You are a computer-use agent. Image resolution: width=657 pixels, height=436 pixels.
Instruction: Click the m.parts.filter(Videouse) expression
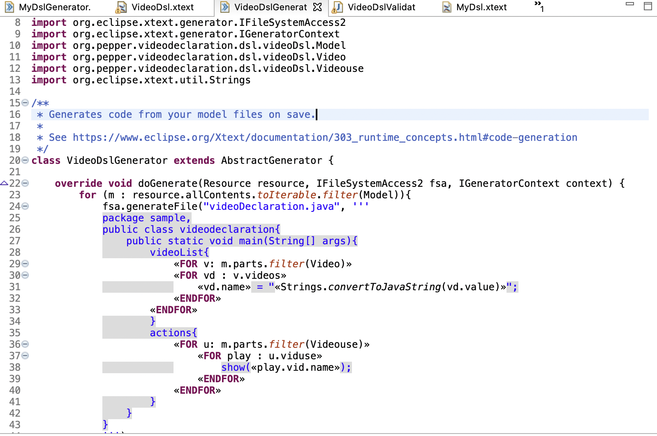pyautogui.click(x=292, y=344)
